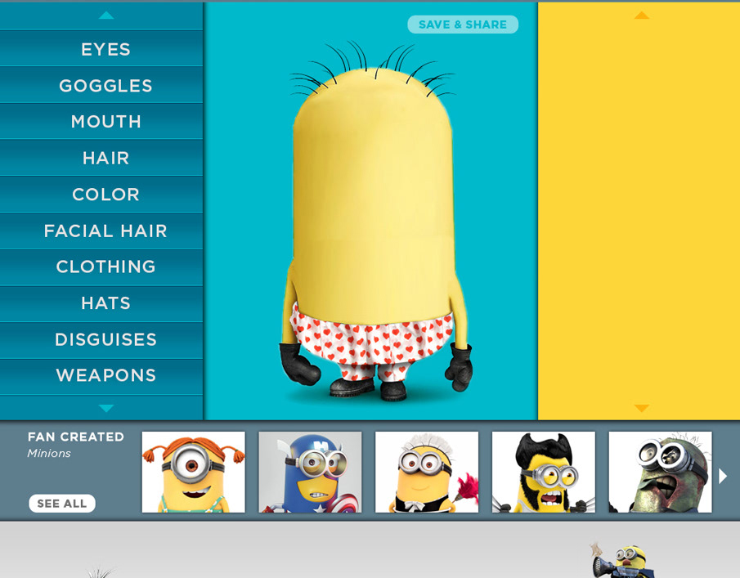The width and height of the screenshot is (740, 578).
Task: Open the HATS category
Action: pos(101,303)
